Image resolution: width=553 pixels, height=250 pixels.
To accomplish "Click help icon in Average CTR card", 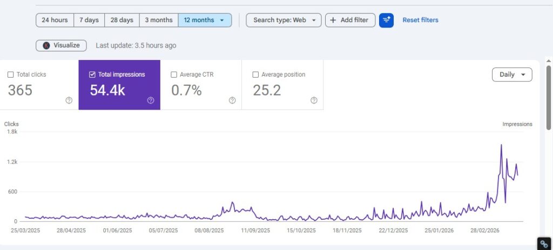I will click(232, 100).
